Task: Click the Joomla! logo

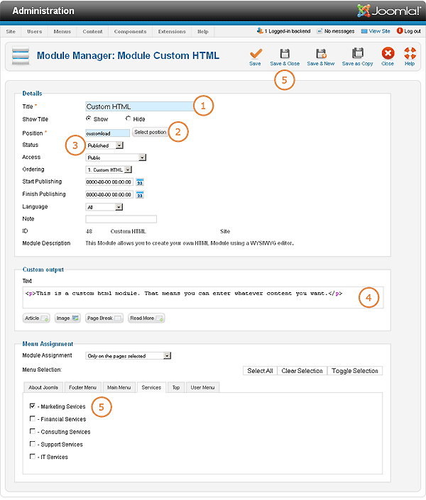Action: 389,11
